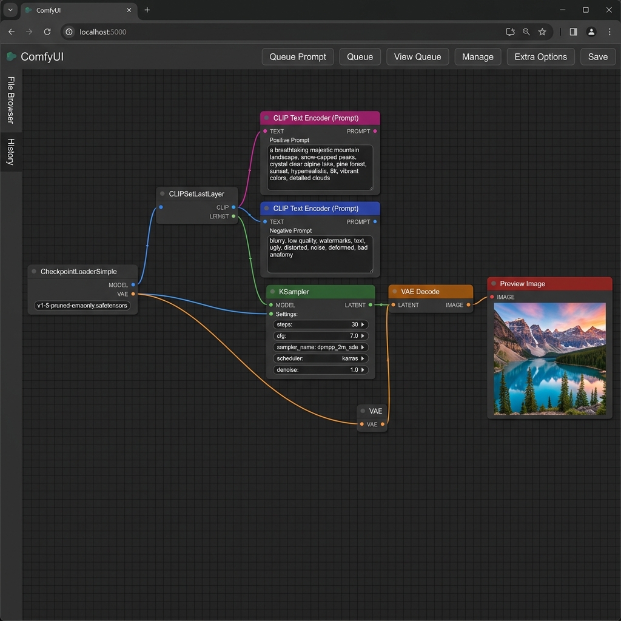Viewport: 621px width, 621px height.
Task: Open the zoom magnifier icon in address bar
Action: pyautogui.click(x=526, y=32)
